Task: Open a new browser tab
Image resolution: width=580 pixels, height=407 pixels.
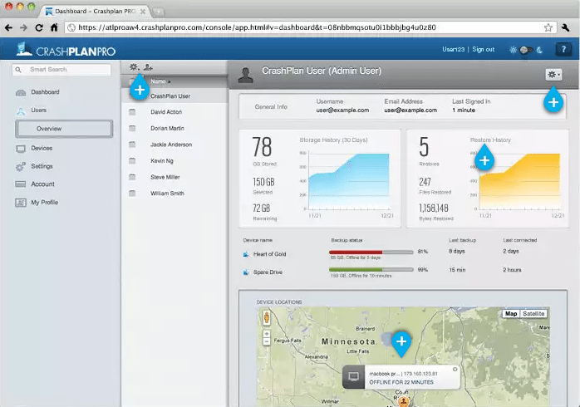Action: click(158, 12)
